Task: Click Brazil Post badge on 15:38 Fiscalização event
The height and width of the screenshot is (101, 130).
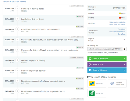Action: (80, 78)
